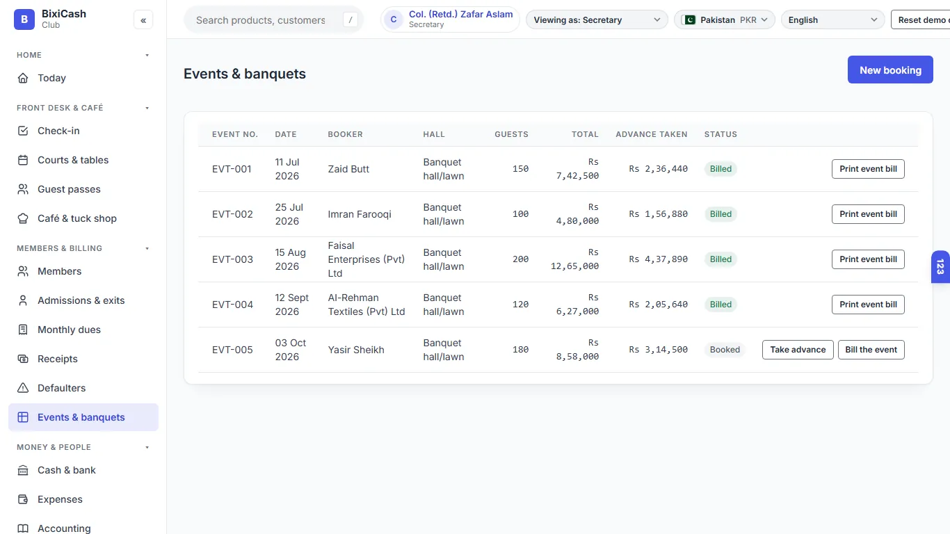Click the Booked status badge for EVT-005
The width and height of the screenshot is (950, 534).
pyautogui.click(x=725, y=350)
